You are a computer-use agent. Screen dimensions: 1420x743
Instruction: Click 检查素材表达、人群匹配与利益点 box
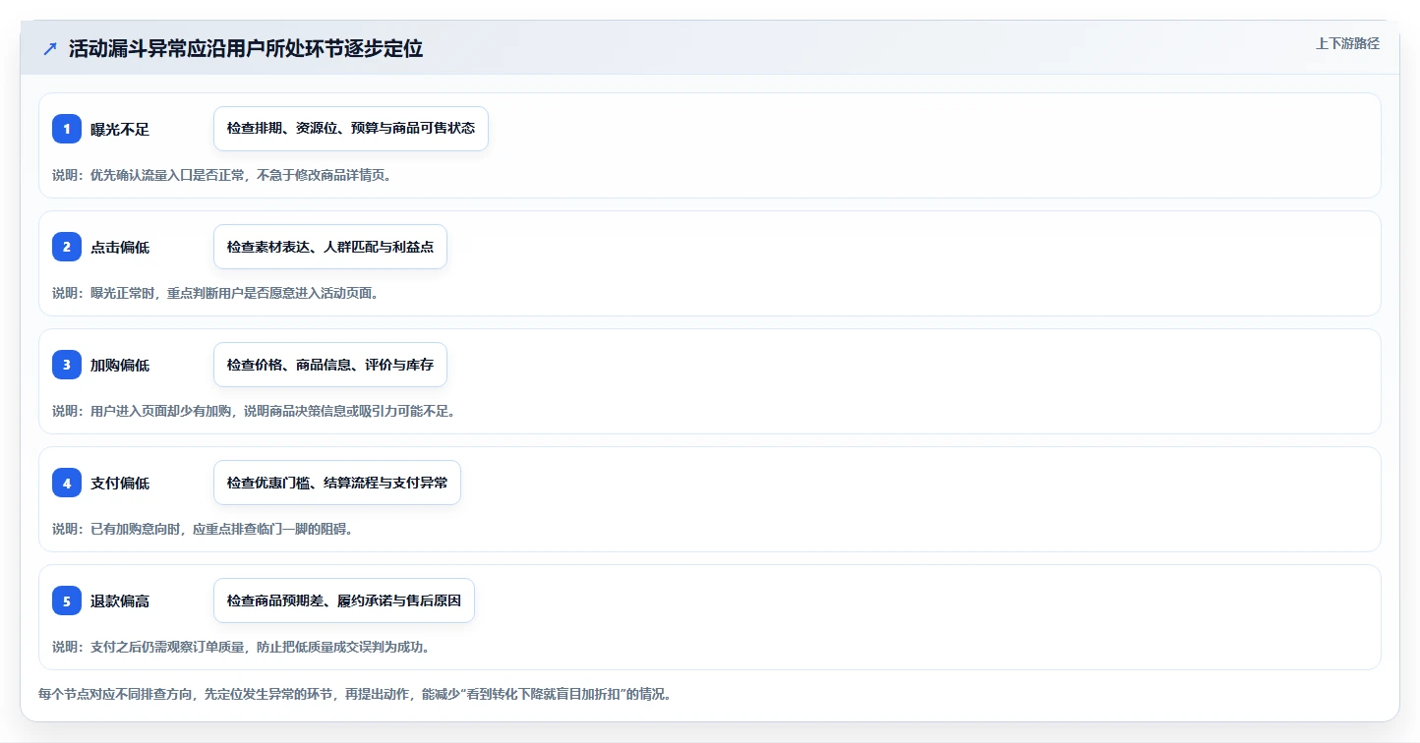[x=330, y=247]
